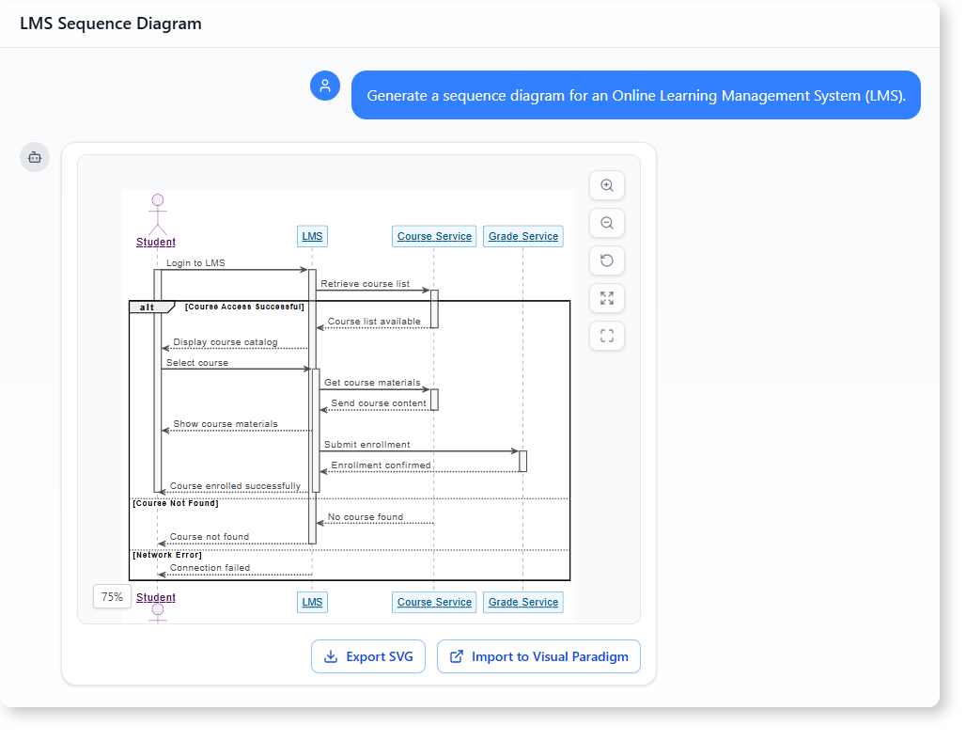Reset the diagram view rotation arrow
Viewport: 966px width, 741px height.
click(x=607, y=260)
